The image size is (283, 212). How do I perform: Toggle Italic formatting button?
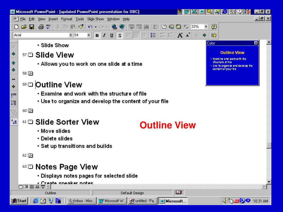click(104, 35)
